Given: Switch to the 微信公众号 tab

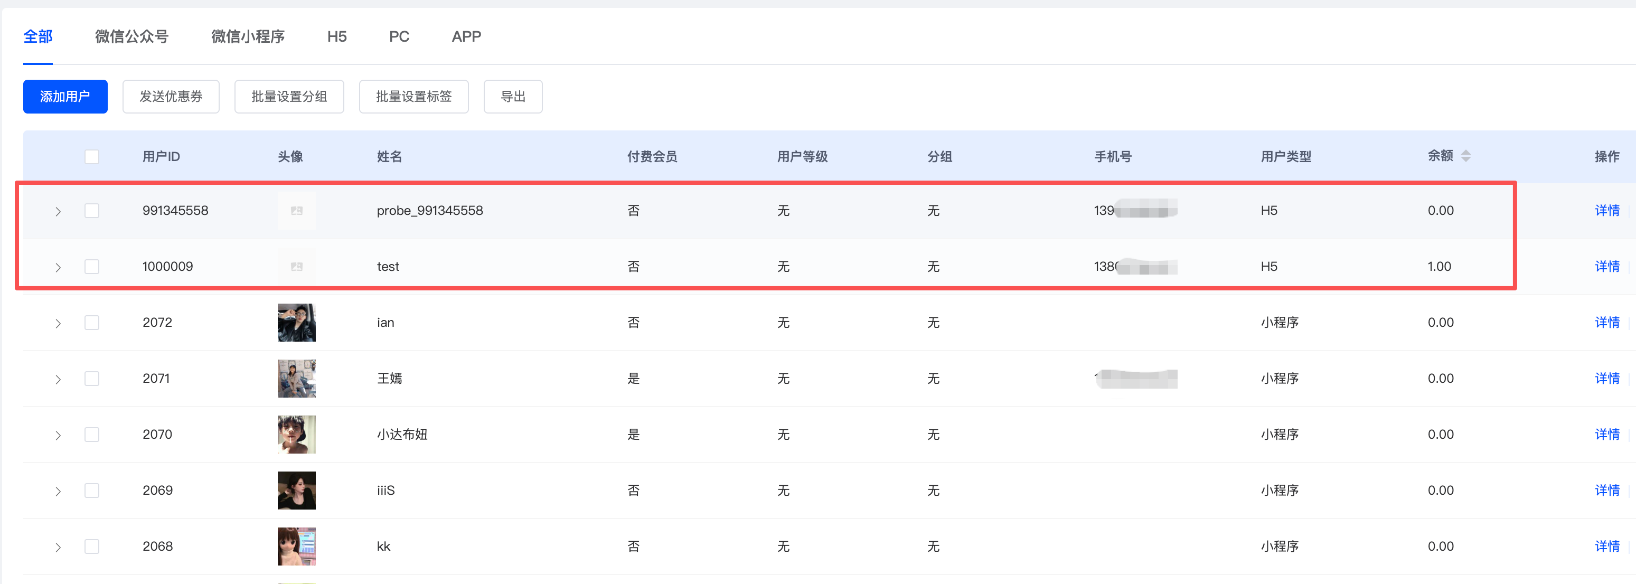Looking at the screenshot, I should [131, 37].
